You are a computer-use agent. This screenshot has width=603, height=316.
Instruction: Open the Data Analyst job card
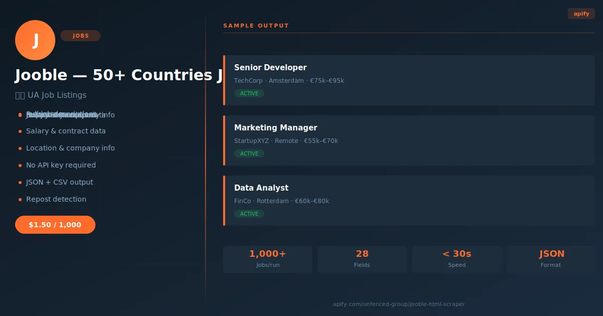coord(409,201)
